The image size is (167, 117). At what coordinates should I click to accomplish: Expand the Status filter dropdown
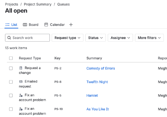point(96,38)
